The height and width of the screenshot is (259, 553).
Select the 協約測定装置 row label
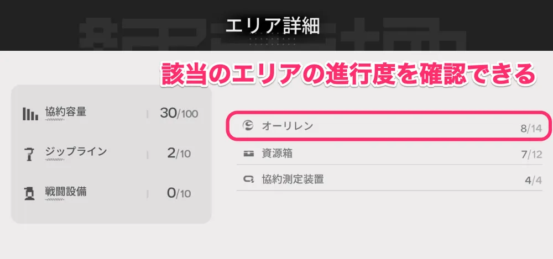point(292,179)
